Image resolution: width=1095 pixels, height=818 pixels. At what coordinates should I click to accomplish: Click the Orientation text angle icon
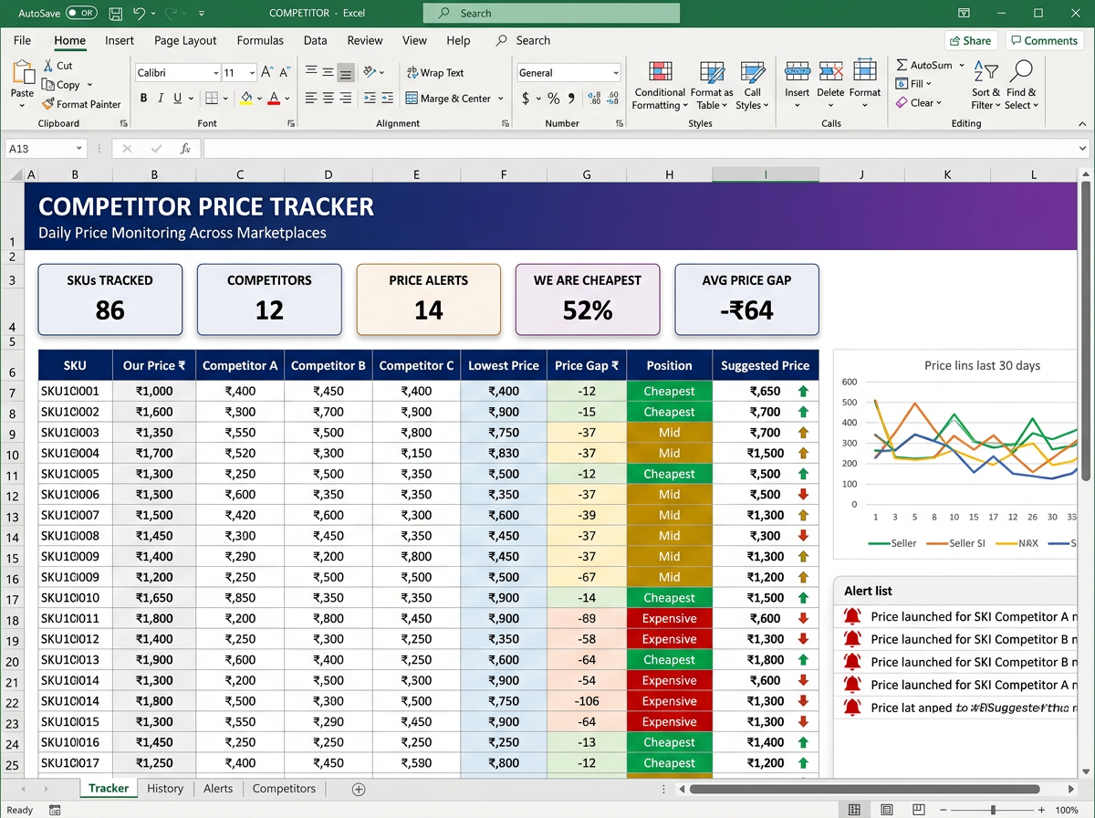pos(370,72)
